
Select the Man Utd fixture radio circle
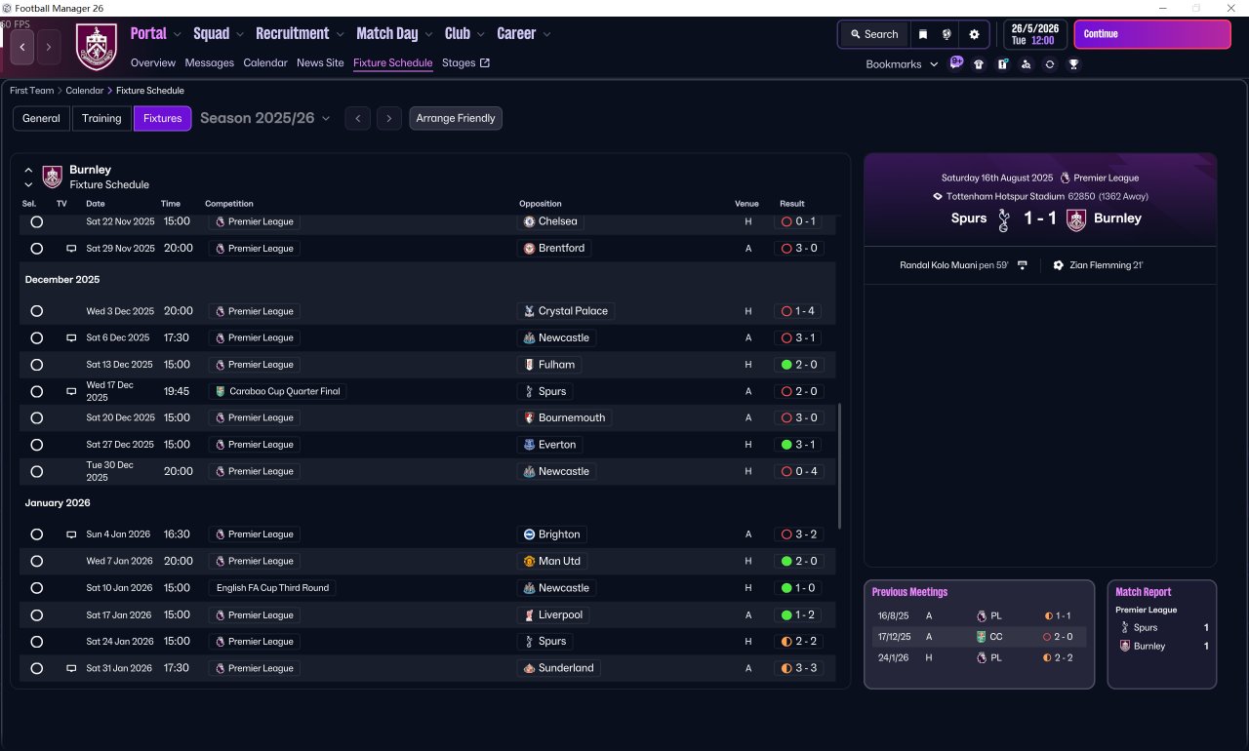point(36,562)
